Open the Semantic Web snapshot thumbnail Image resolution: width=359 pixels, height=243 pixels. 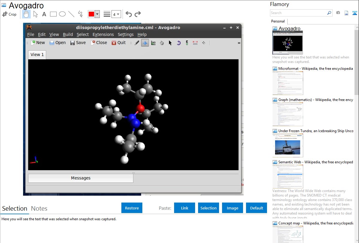pos(288,176)
